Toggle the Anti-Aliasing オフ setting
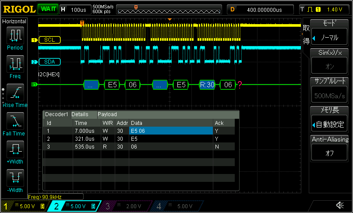353x213 pixels. coord(329,148)
